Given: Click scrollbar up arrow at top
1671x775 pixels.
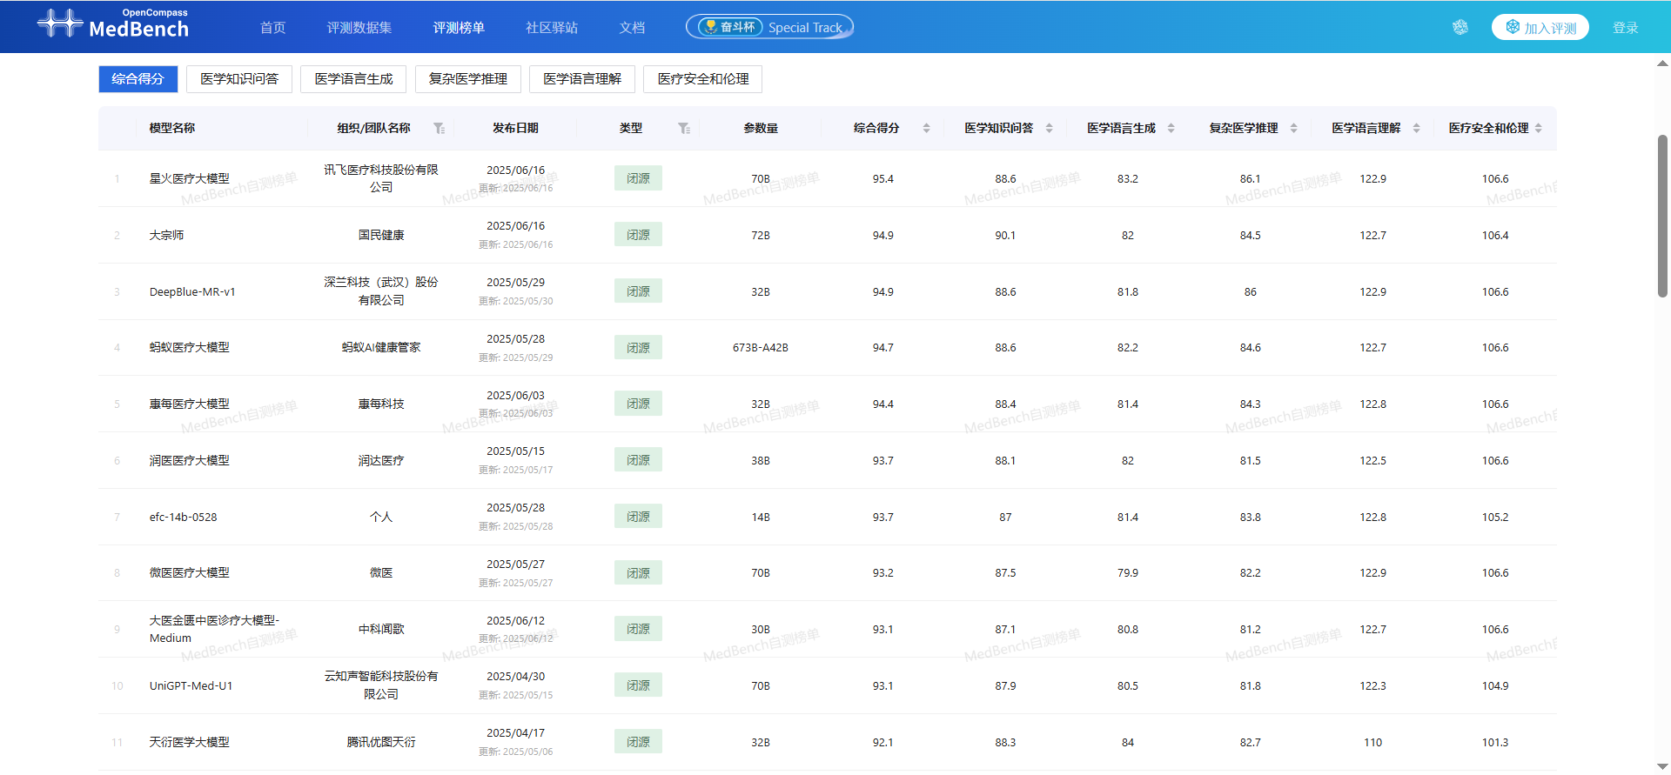Looking at the screenshot, I should [x=1662, y=63].
